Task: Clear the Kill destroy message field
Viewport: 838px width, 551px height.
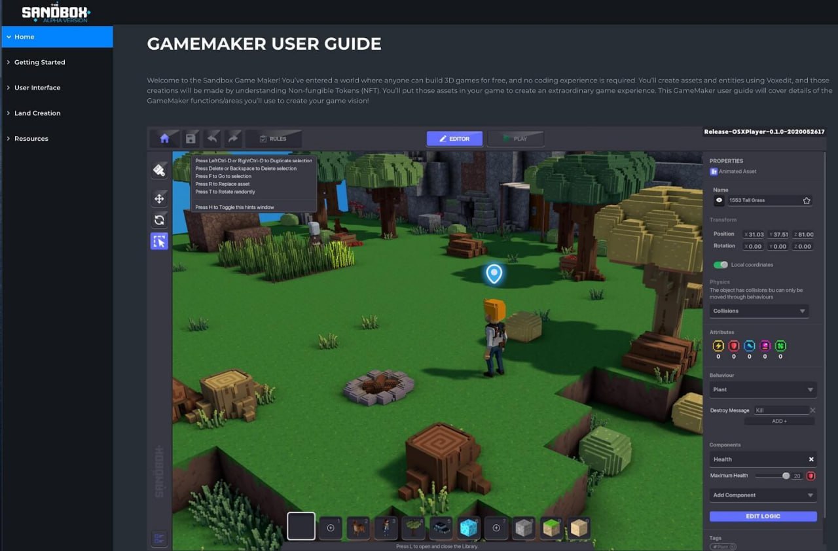Action: coord(812,410)
